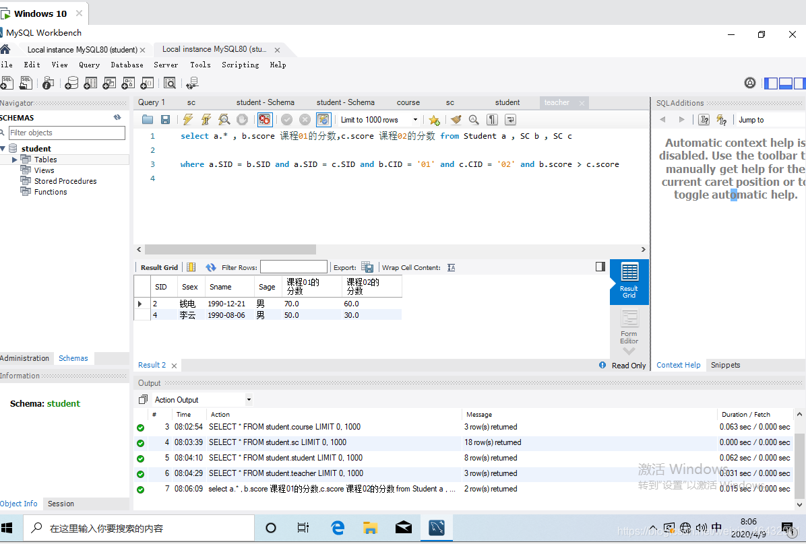Beautify the query with the broom icon

(456, 120)
